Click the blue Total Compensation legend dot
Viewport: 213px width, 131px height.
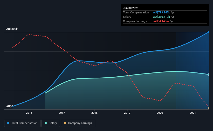tap(8, 123)
